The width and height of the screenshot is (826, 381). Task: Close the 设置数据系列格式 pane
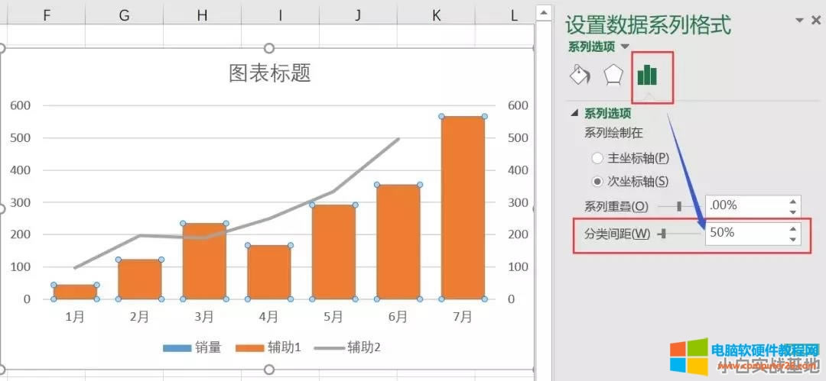pos(816,21)
